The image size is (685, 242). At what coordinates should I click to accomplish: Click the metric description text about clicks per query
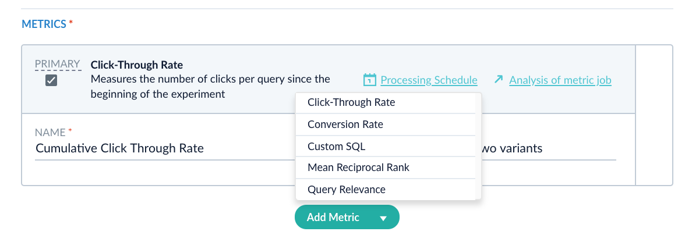210,86
